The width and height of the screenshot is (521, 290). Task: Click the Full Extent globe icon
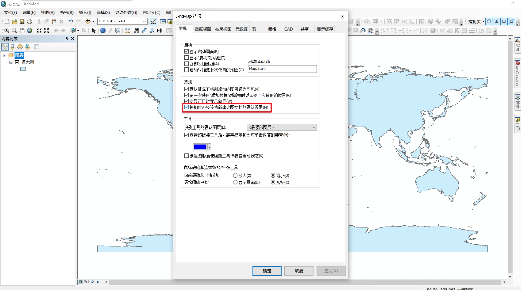coord(30,31)
